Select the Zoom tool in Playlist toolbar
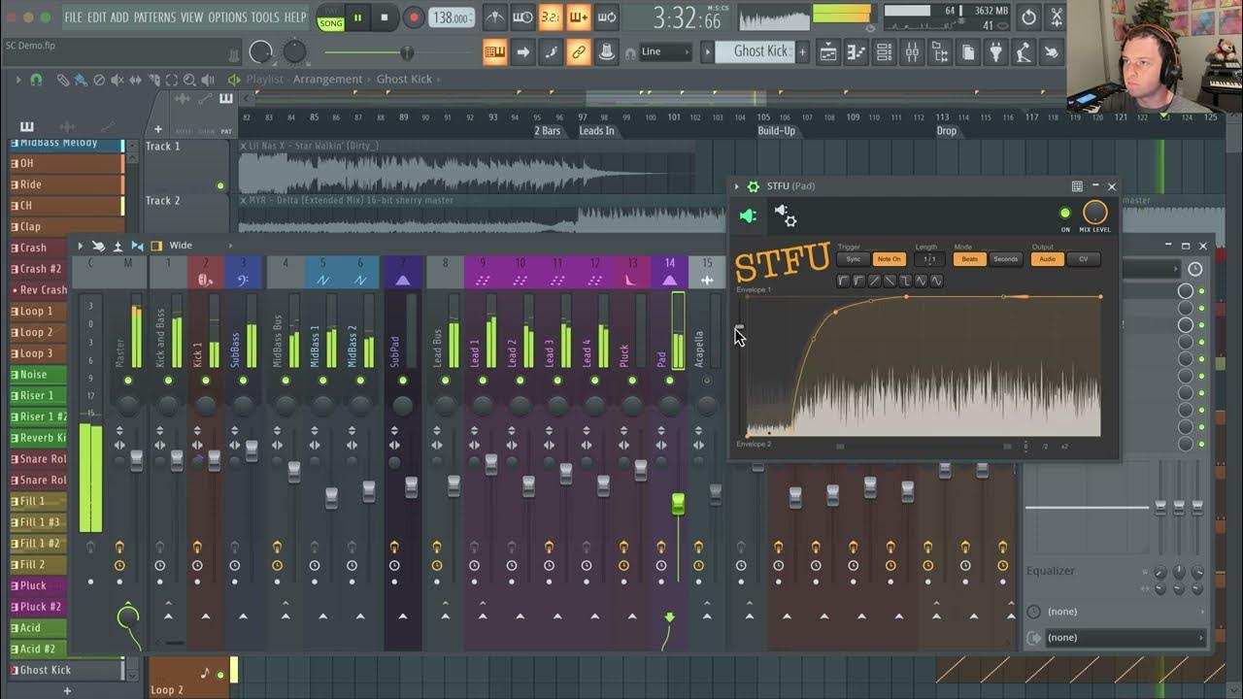The image size is (1243, 699). click(190, 80)
